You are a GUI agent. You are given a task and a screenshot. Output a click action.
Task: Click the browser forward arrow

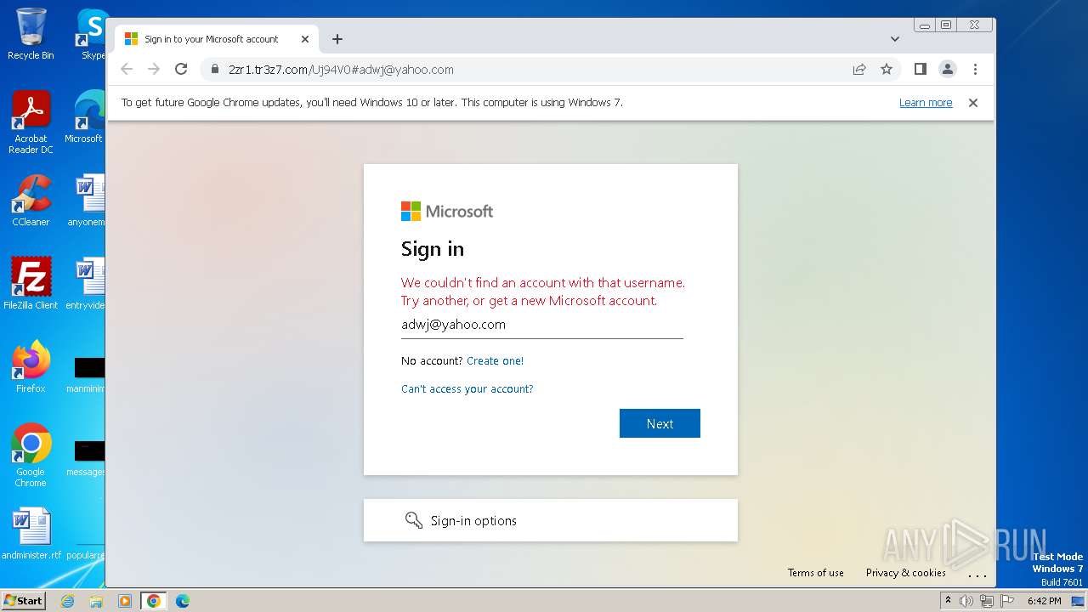154,70
